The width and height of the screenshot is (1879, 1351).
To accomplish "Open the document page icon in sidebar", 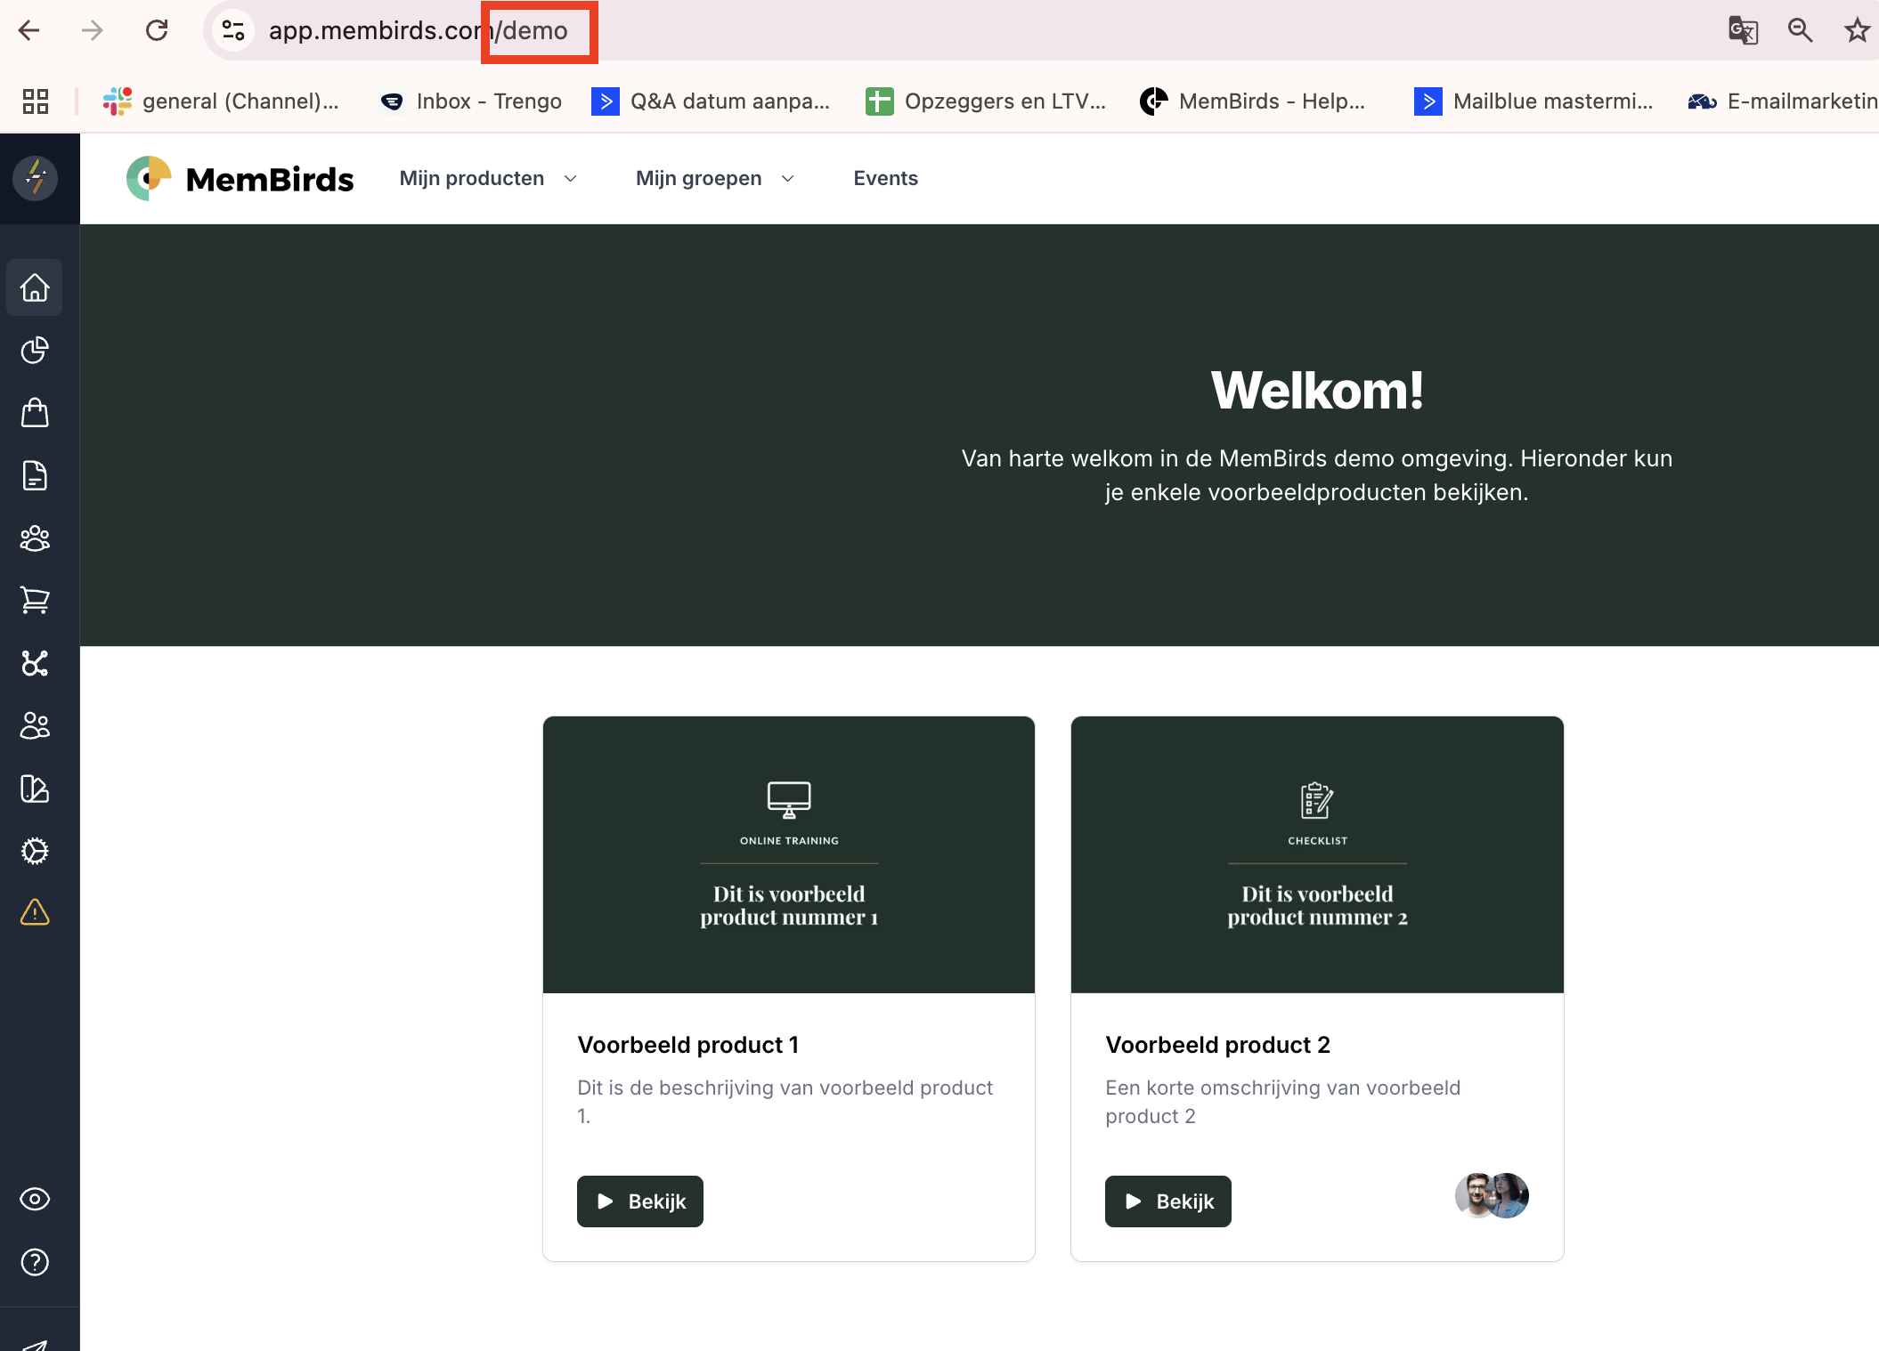I will [35, 475].
